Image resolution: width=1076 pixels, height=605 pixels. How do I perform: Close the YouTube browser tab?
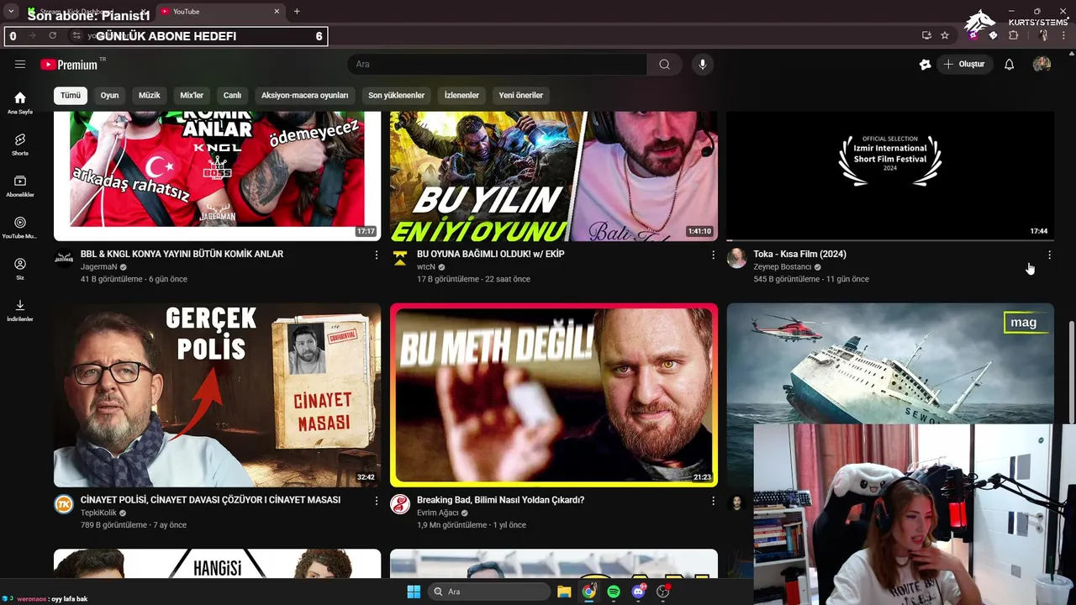pyautogui.click(x=277, y=12)
